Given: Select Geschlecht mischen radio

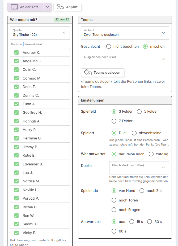Looking at the screenshot, I should click(x=145, y=46).
